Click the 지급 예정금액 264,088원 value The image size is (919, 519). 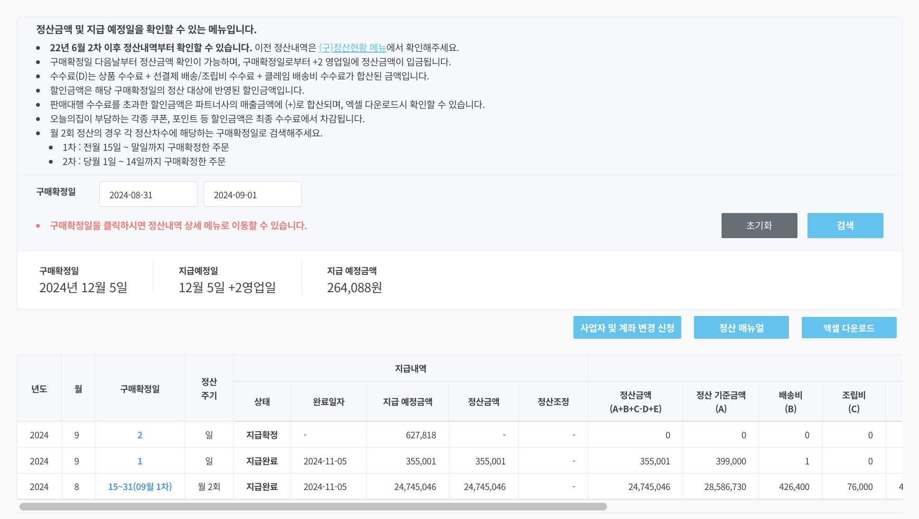pos(355,287)
